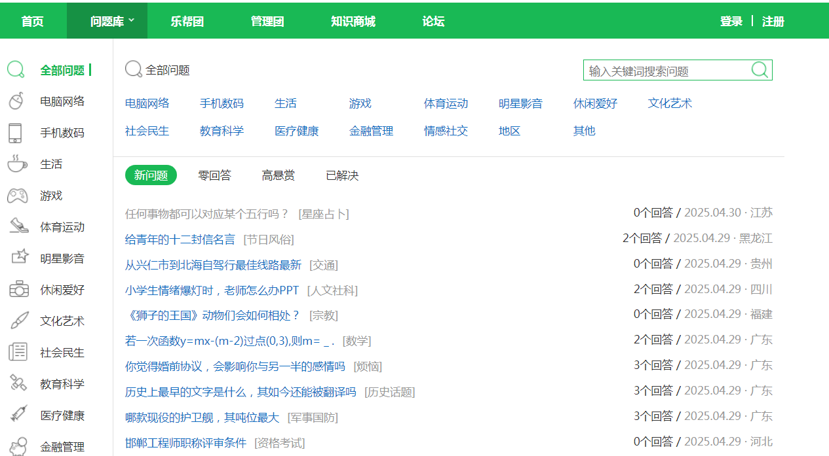
Task: Click the 注册 link
Action: 773,21
